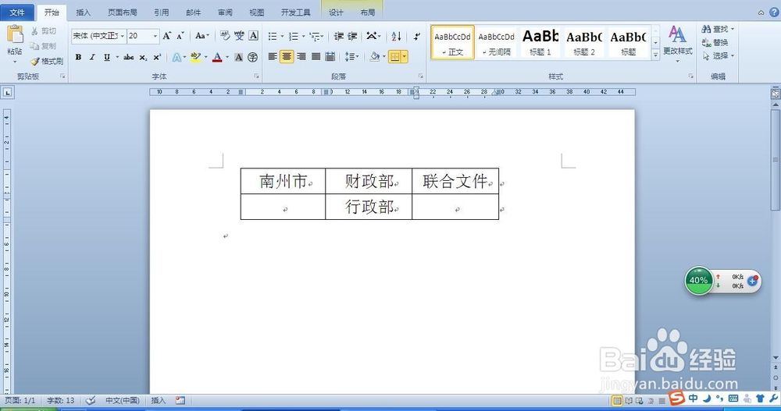Apply yellow text highlight color
This screenshot has width=781, height=411.
point(196,57)
